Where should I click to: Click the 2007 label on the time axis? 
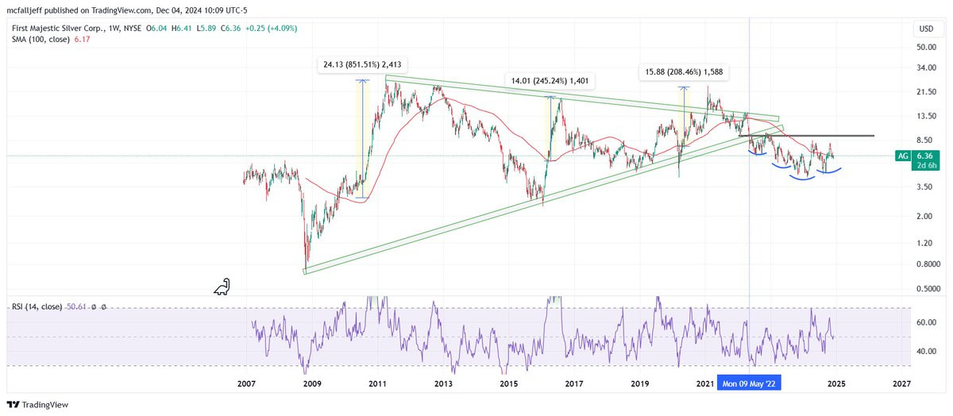246,383
